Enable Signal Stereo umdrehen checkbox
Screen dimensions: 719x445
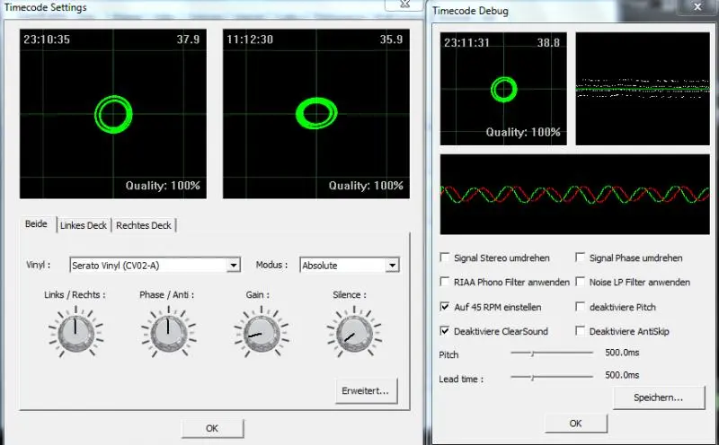point(446,257)
